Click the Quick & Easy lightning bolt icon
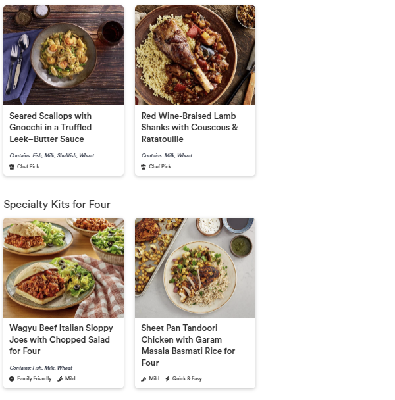 (x=167, y=379)
